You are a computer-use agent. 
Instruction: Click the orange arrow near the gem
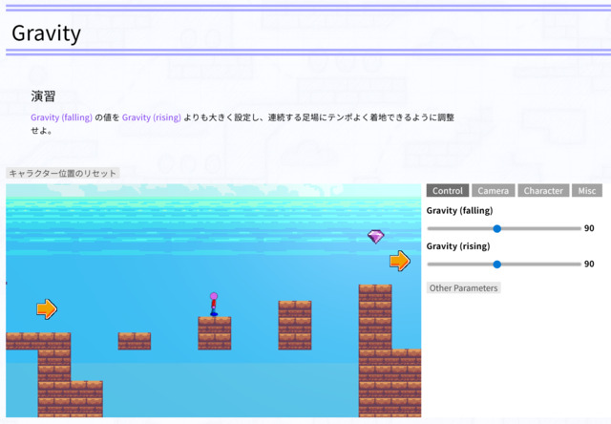click(x=400, y=261)
